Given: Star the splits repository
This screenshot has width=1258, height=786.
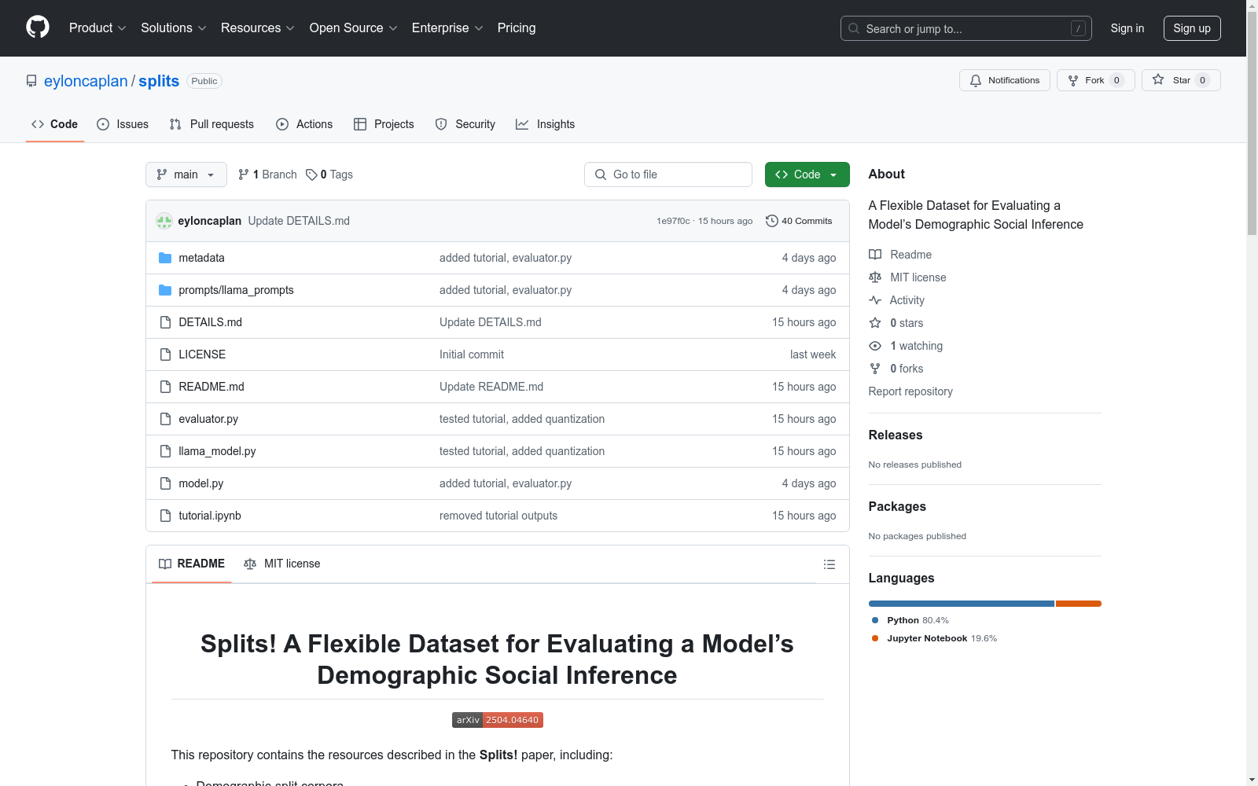Looking at the screenshot, I should point(1181,80).
